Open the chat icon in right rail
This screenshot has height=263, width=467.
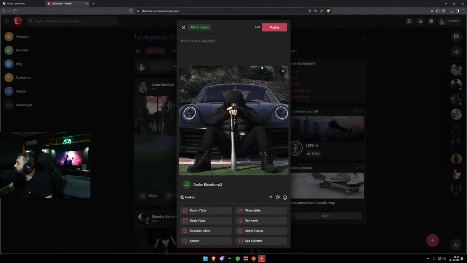[x=456, y=37]
